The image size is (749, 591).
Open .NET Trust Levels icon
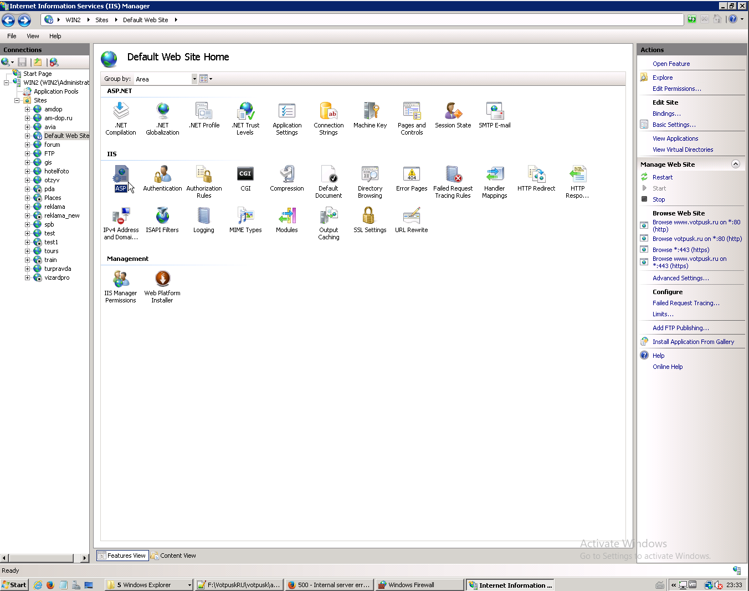click(x=245, y=118)
